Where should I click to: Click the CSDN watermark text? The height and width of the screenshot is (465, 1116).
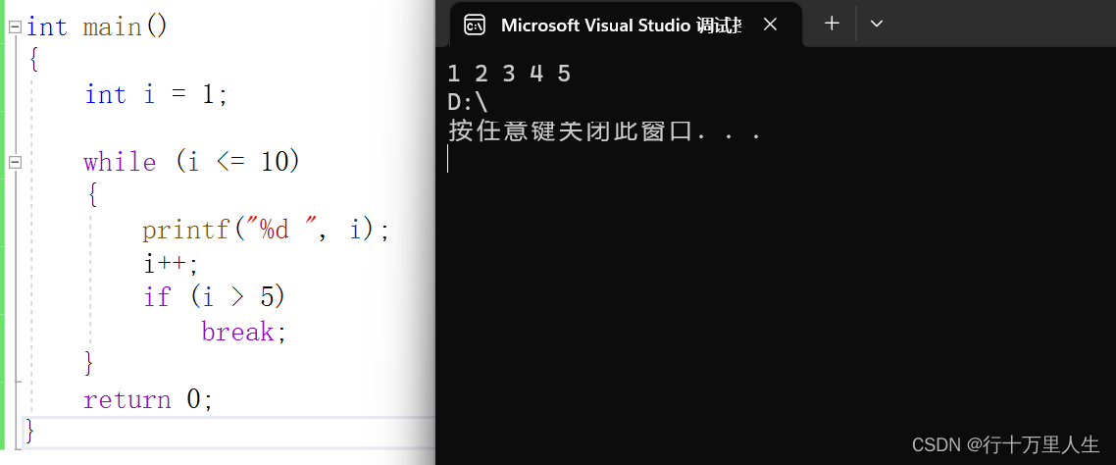(1006, 445)
